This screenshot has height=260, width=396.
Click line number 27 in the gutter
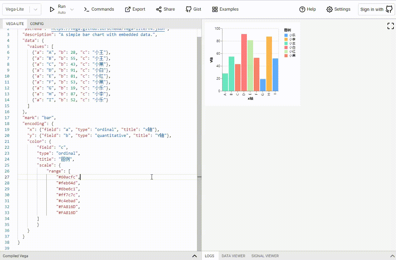(7, 177)
